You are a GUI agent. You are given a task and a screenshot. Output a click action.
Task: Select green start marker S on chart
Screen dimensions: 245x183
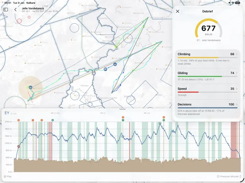click(52, 120)
